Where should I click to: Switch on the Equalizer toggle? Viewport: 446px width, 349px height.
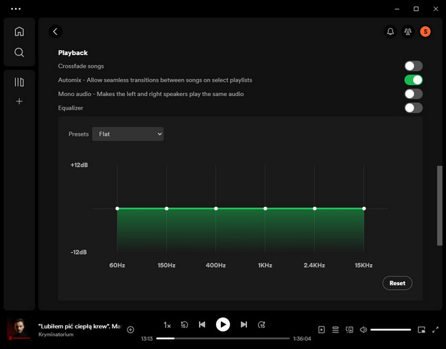(x=413, y=108)
